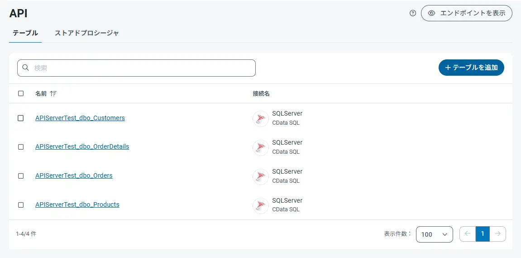This screenshot has height=258, width=521.
Task: Toggle the select-all checkbox in the table header
Action: click(x=21, y=93)
